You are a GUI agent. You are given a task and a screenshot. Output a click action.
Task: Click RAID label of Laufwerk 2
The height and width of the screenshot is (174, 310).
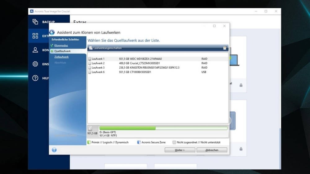[x=204, y=63]
